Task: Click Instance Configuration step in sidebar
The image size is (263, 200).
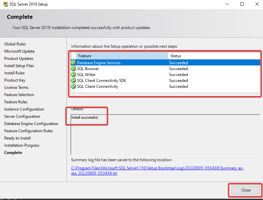Action: [x=24, y=109]
